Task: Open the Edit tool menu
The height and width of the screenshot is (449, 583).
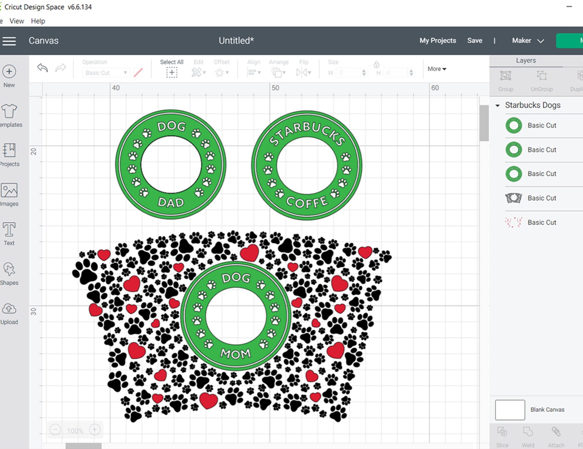Action: (198, 73)
